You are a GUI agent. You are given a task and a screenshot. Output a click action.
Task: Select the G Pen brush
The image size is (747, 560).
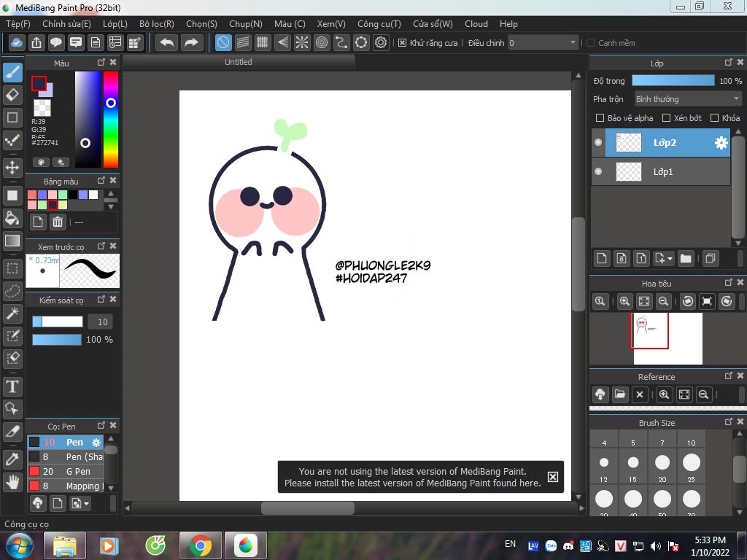click(65, 472)
